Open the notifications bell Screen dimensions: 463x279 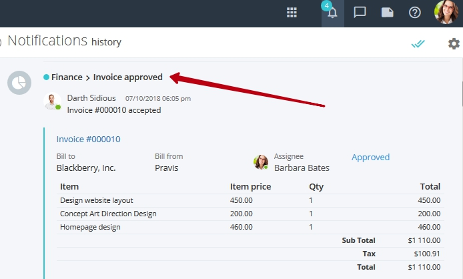click(333, 13)
